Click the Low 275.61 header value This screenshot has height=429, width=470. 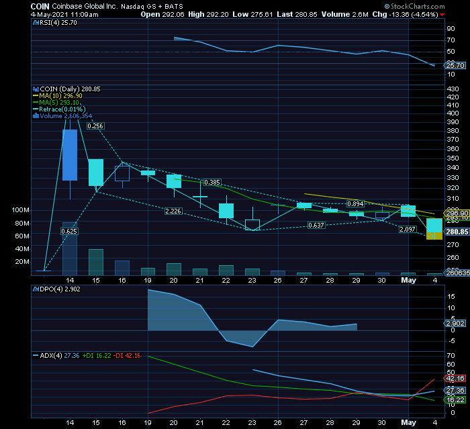252,14
